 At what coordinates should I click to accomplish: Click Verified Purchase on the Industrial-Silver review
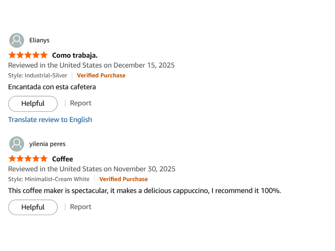[x=101, y=76]
